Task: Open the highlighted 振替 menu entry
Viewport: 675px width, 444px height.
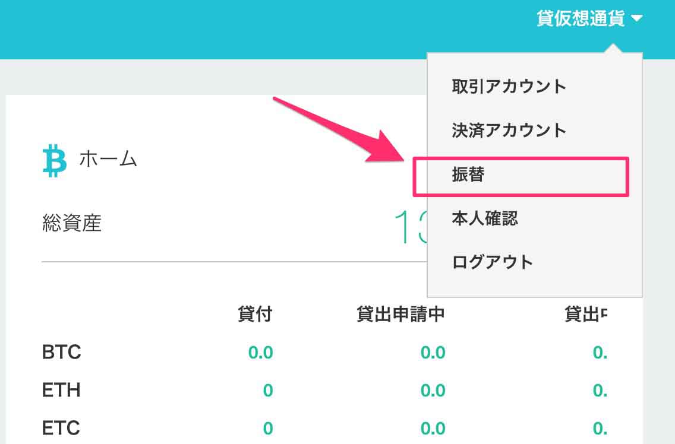Action: 468,175
